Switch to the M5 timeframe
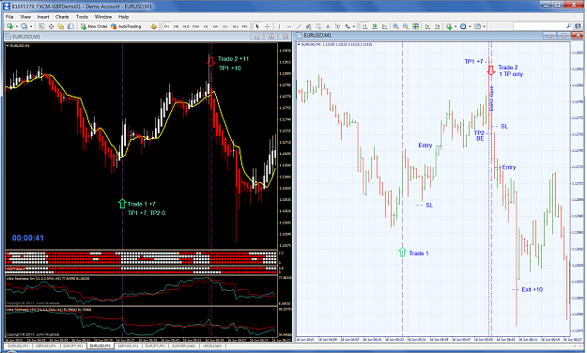The height and width of the screenshot is (353, 587). click(x=177, y=26)
